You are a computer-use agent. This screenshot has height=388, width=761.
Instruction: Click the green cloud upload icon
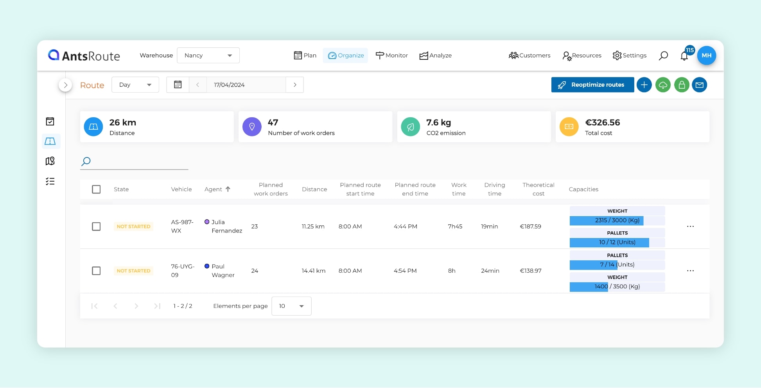click(x=663, y=85)
